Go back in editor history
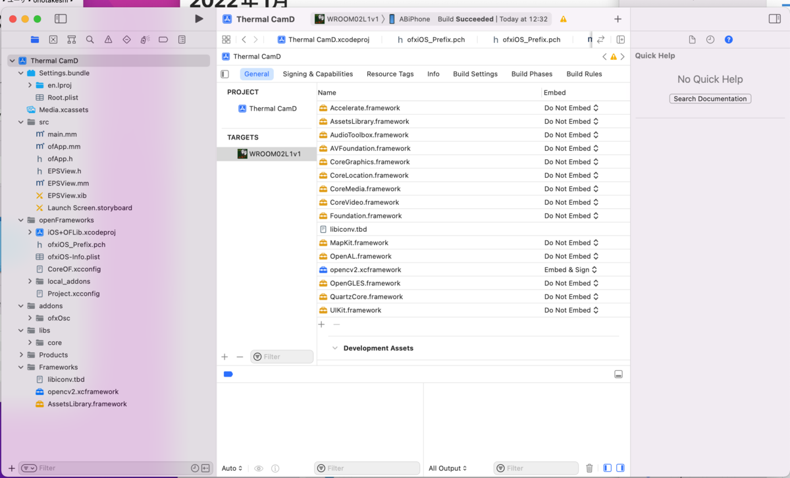Viewport: 790px width, 478px height. pos(244,40)
